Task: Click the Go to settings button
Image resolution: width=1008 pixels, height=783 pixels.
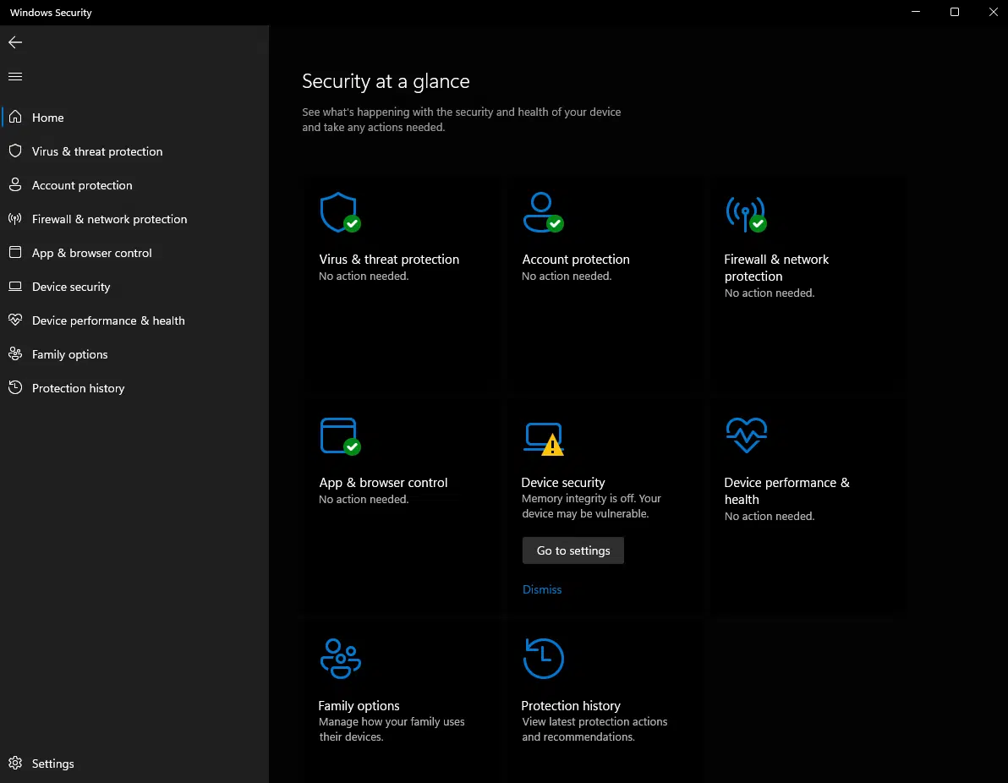Action: click(572, 550)
